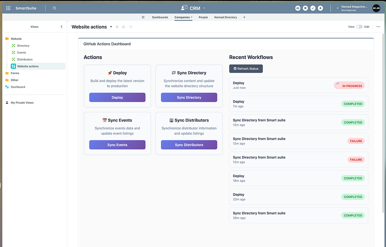Image resolution: width=386 pixels, height=247 pixels.
Task: Click the Sync Events card heading
Action: (x=117, y=120)
